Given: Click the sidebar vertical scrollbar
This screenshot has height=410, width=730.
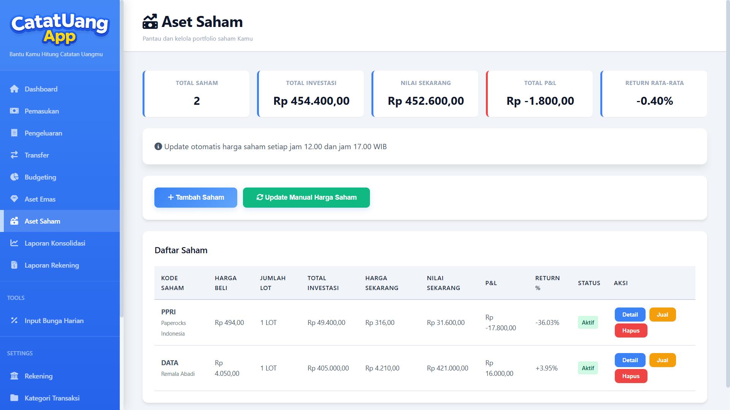Looking at the screenshot, I should coord(122,159).
